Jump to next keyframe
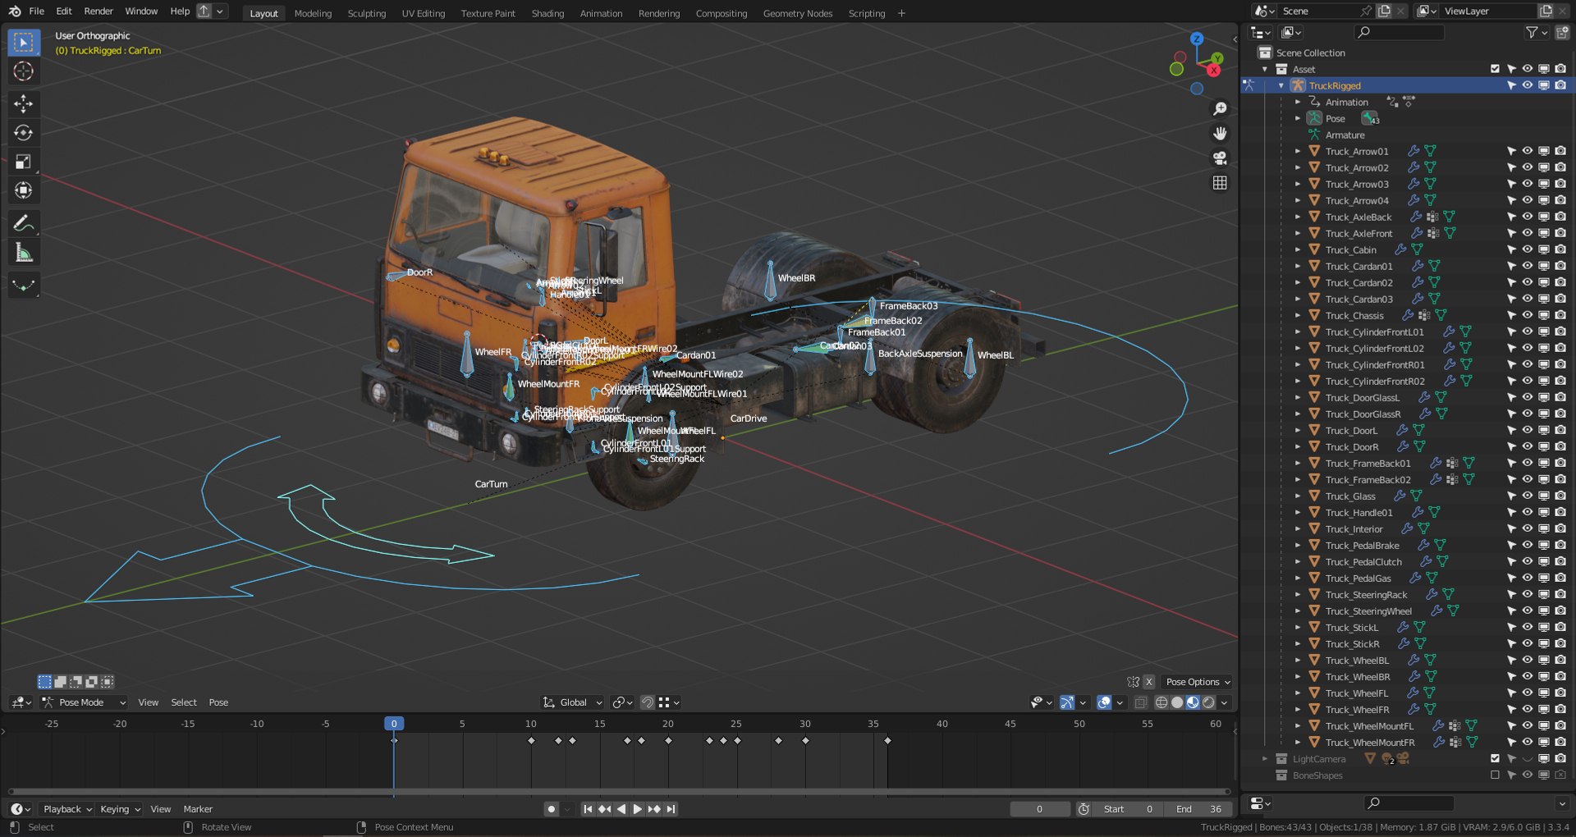Viewport: 1576px width, 837px height. (654, 809)
